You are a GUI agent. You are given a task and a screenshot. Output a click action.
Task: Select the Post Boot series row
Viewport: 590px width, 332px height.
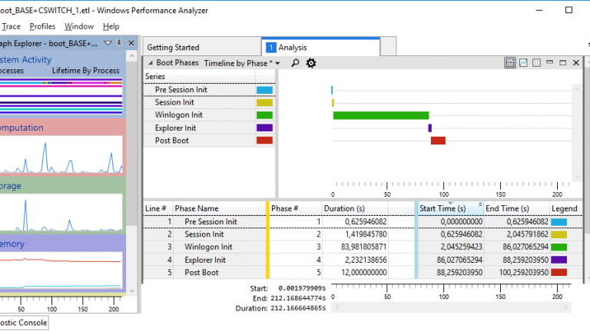click(x=209, y=141)
